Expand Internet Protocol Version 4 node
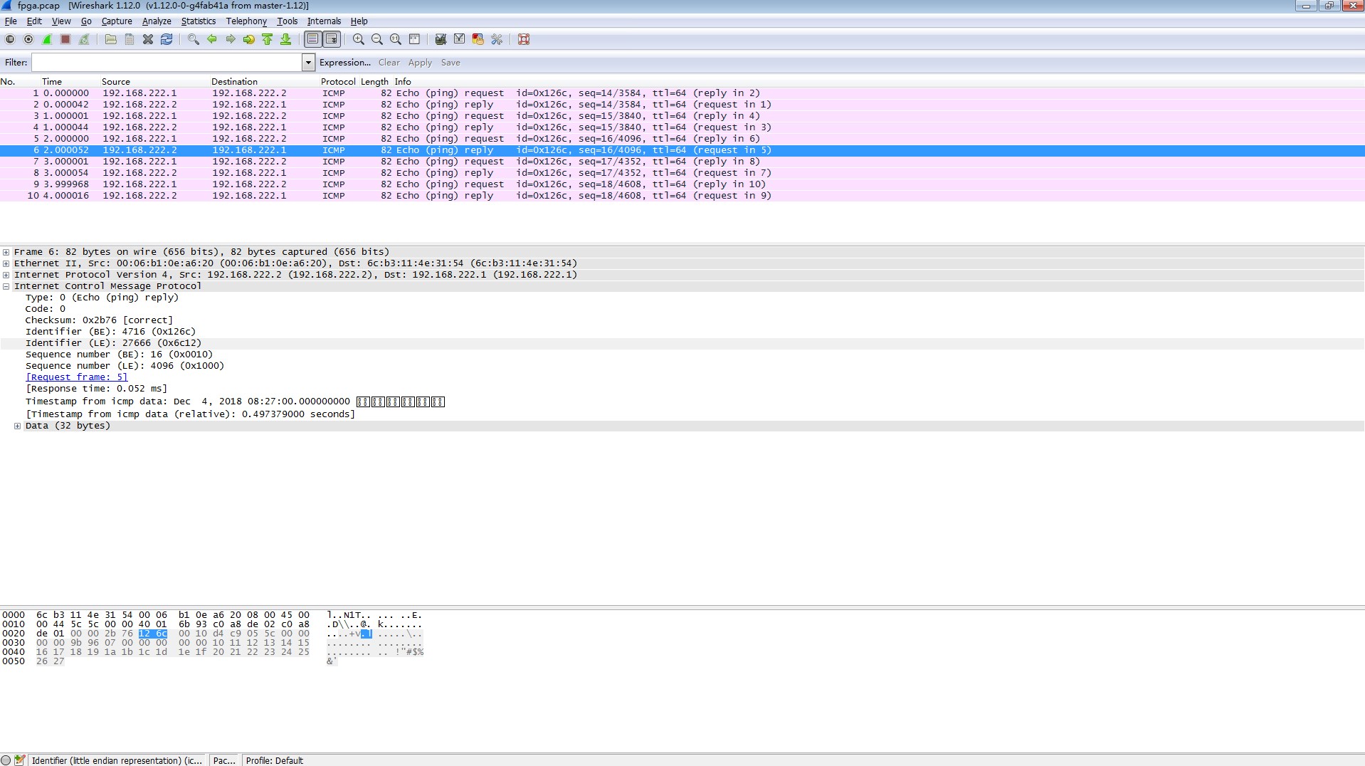The height and width of the screenshot is (766, 1365). 6,275
